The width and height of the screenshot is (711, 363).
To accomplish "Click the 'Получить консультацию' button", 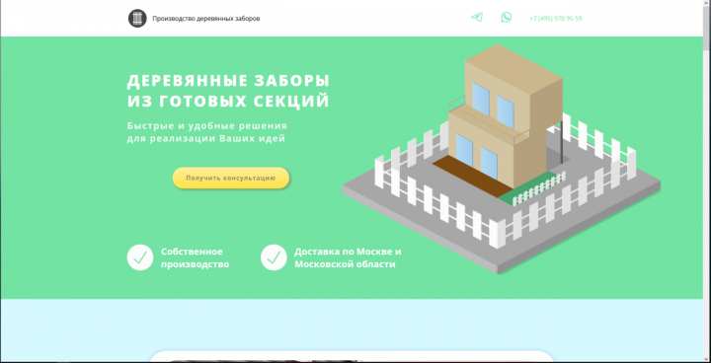I will 231,179.
